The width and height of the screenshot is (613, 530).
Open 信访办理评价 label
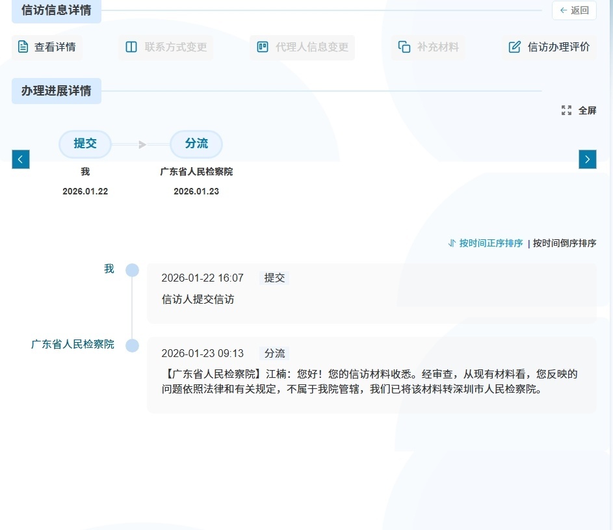coord(558,47)
